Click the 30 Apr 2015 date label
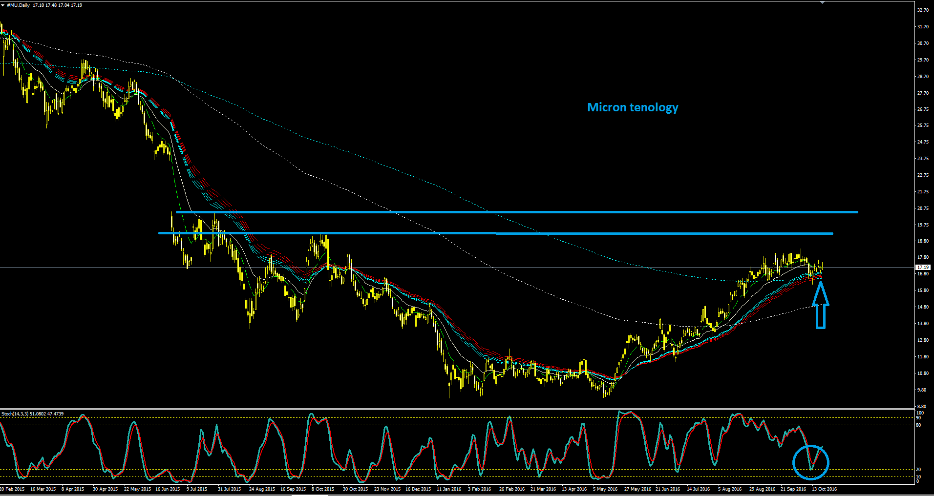934x496 pixels. [x=106, y=489]
